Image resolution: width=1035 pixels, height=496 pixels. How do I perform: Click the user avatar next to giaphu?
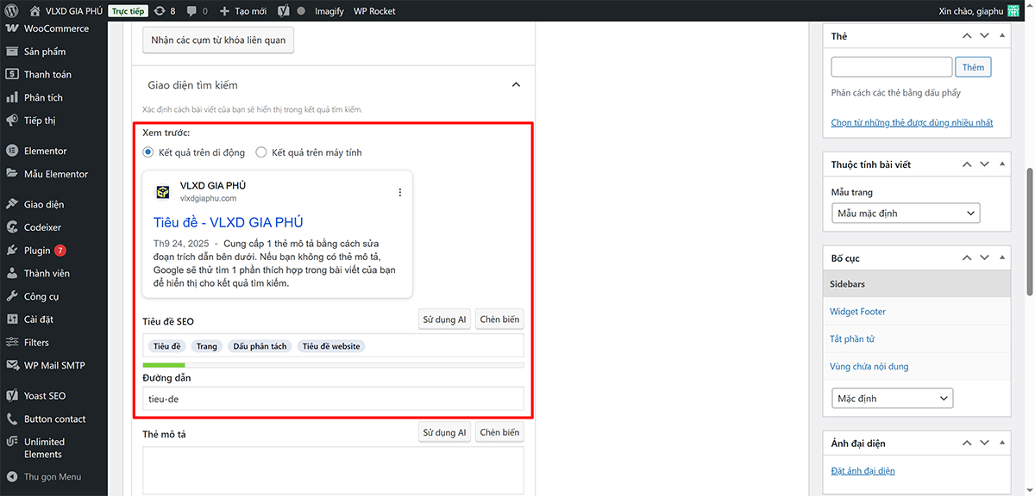[1025, 11]
